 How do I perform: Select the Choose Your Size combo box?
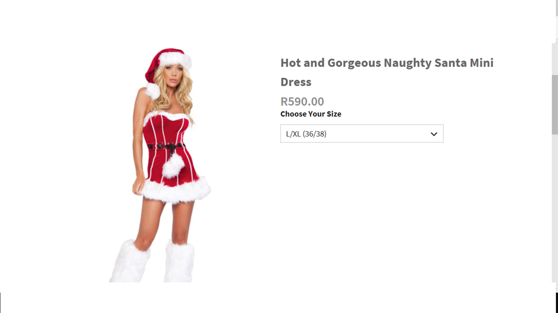tap(362, 133)
